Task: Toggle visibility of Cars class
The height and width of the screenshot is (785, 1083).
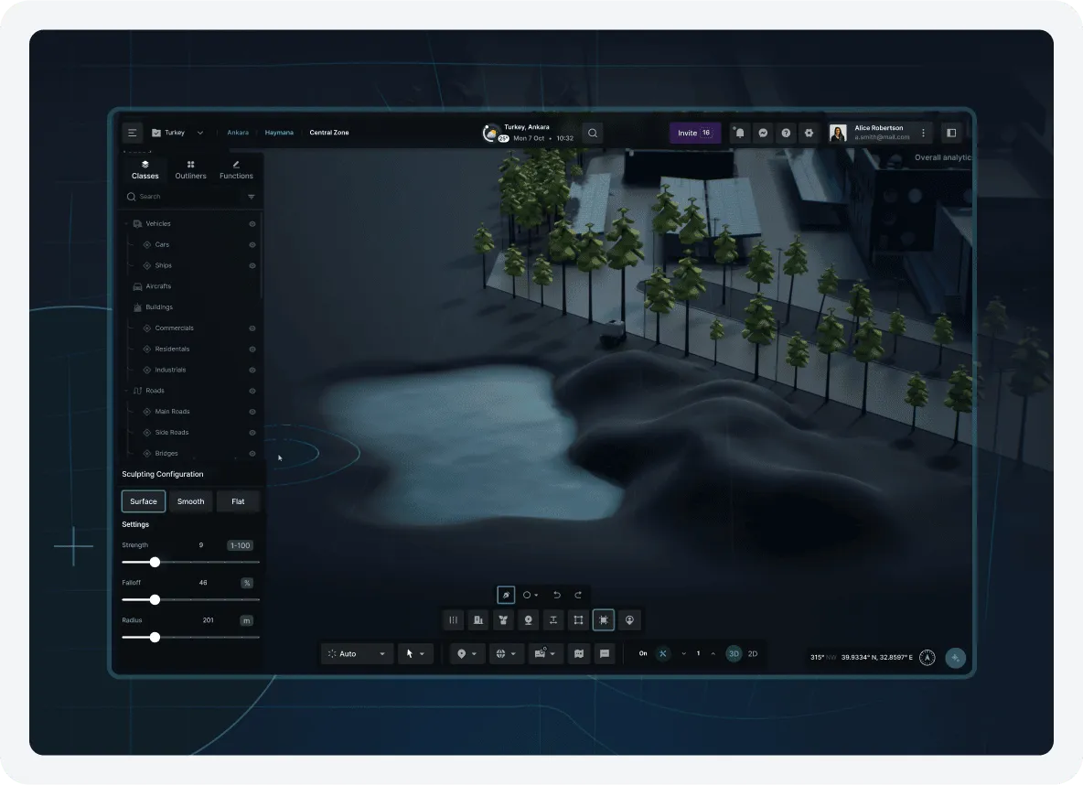Action: coord(252,244)
